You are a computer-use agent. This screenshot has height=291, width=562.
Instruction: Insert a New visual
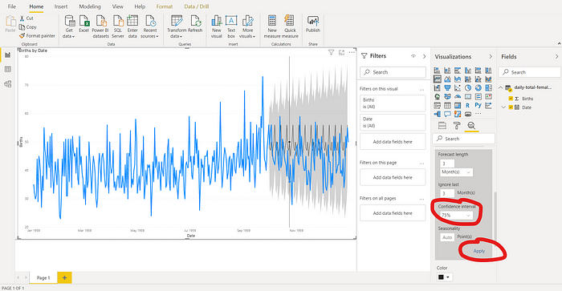click(217, 26)
